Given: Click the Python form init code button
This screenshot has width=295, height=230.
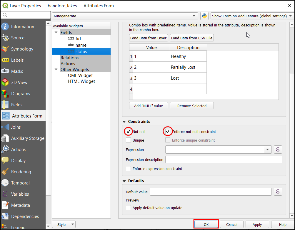Looking at the screenshot, I should 204,16.
